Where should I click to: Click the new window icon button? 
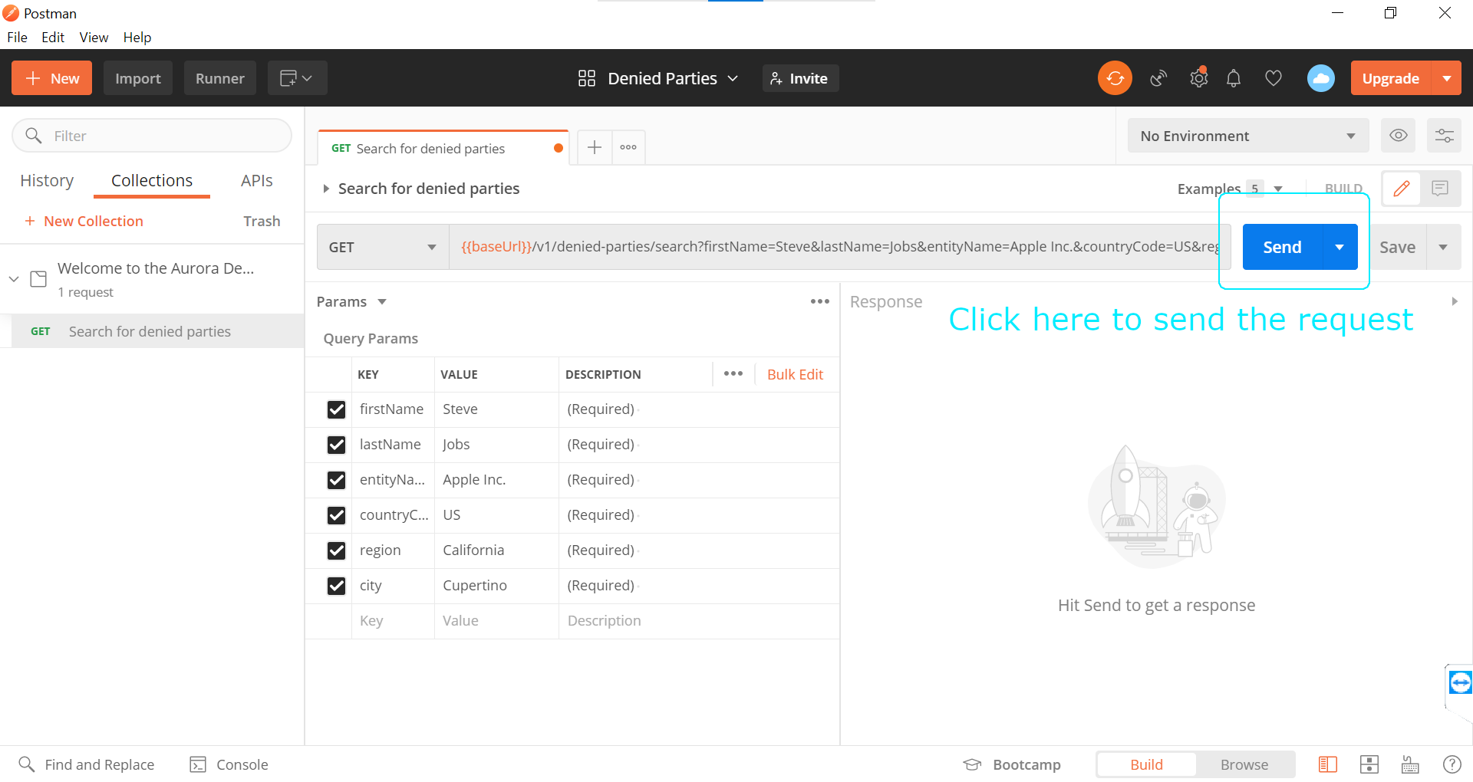pos(297,78)
